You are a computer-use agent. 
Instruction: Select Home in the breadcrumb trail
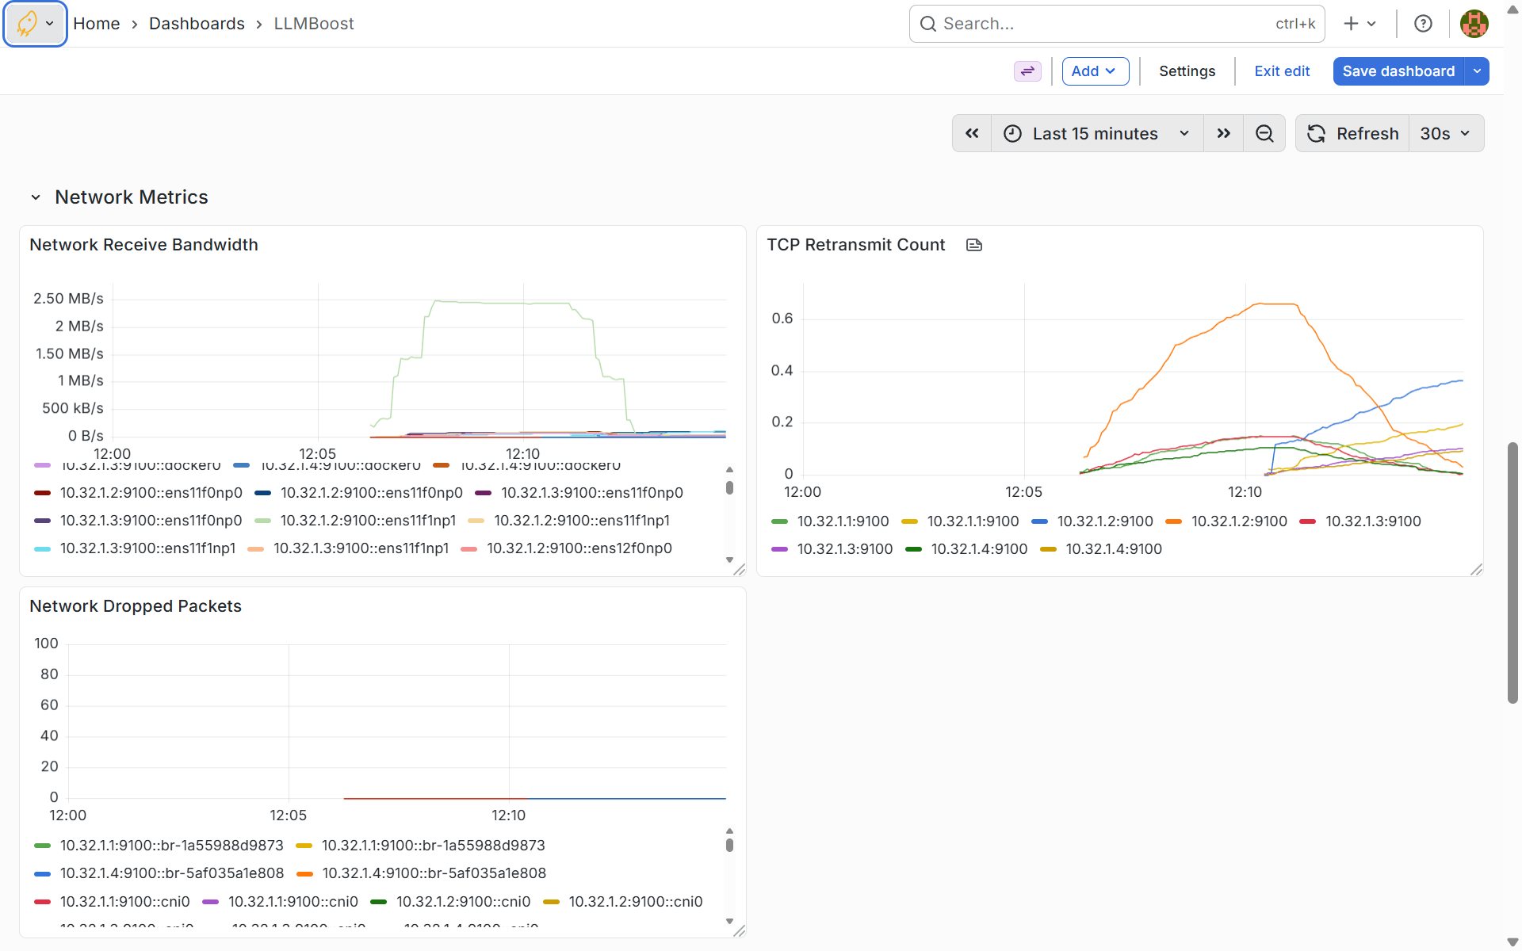pyautogui.click(x=96, y=23)
